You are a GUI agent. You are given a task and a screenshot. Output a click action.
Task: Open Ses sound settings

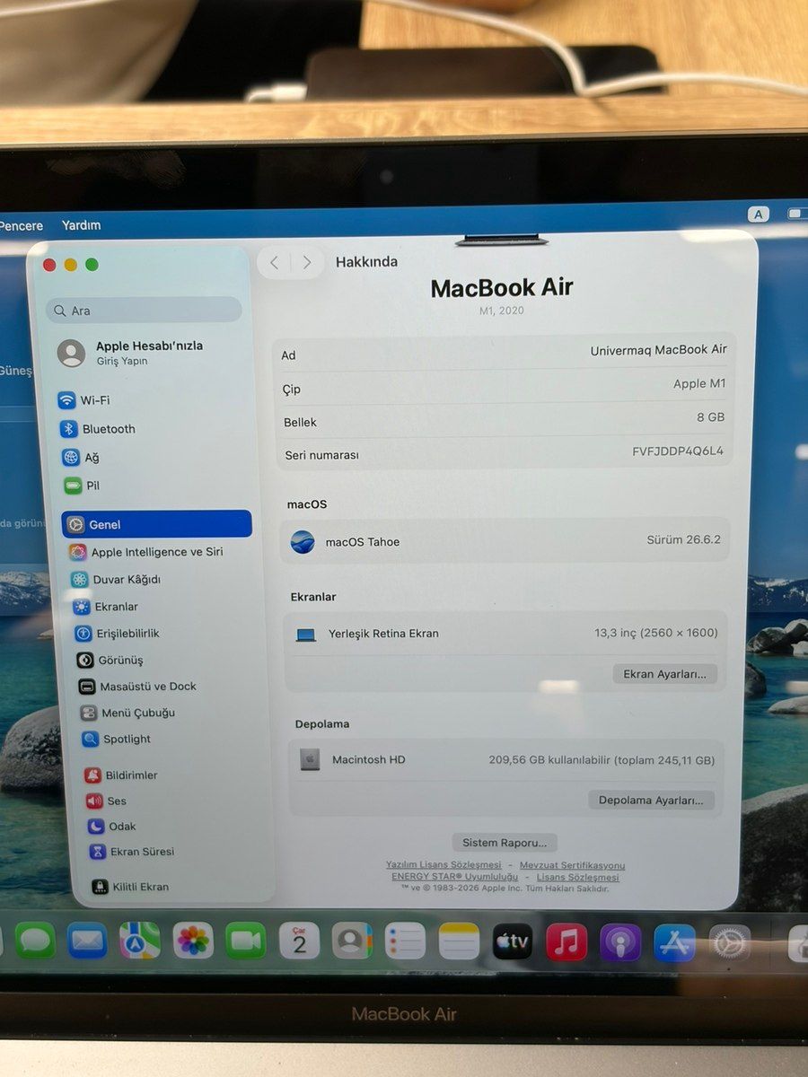(107, 801)
